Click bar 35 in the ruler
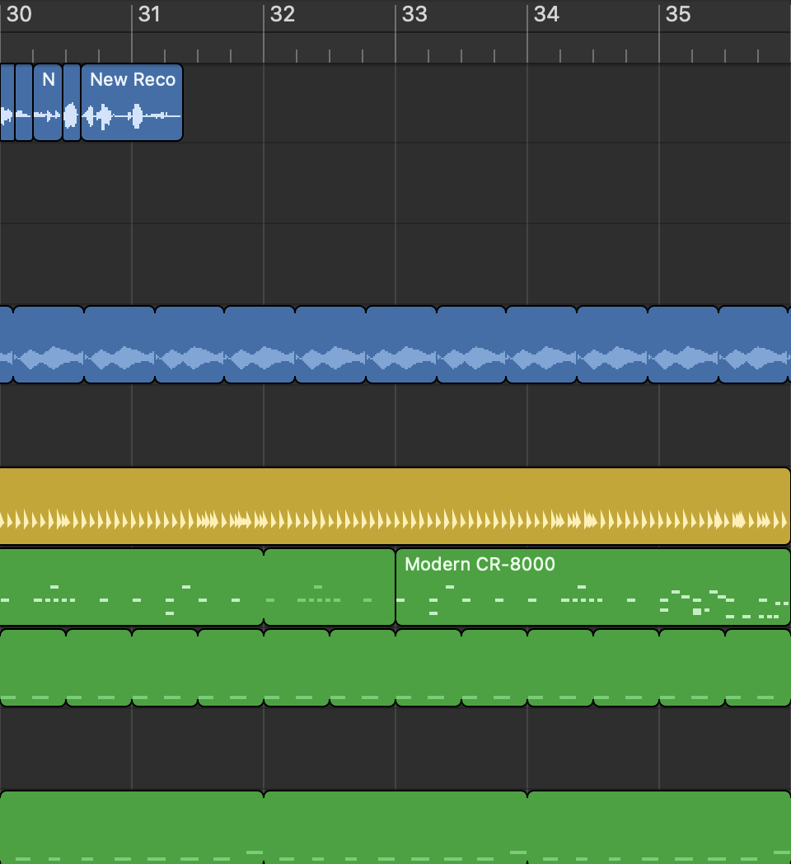The width and height of the screenshot is (791, 864). tap(677, 14)
